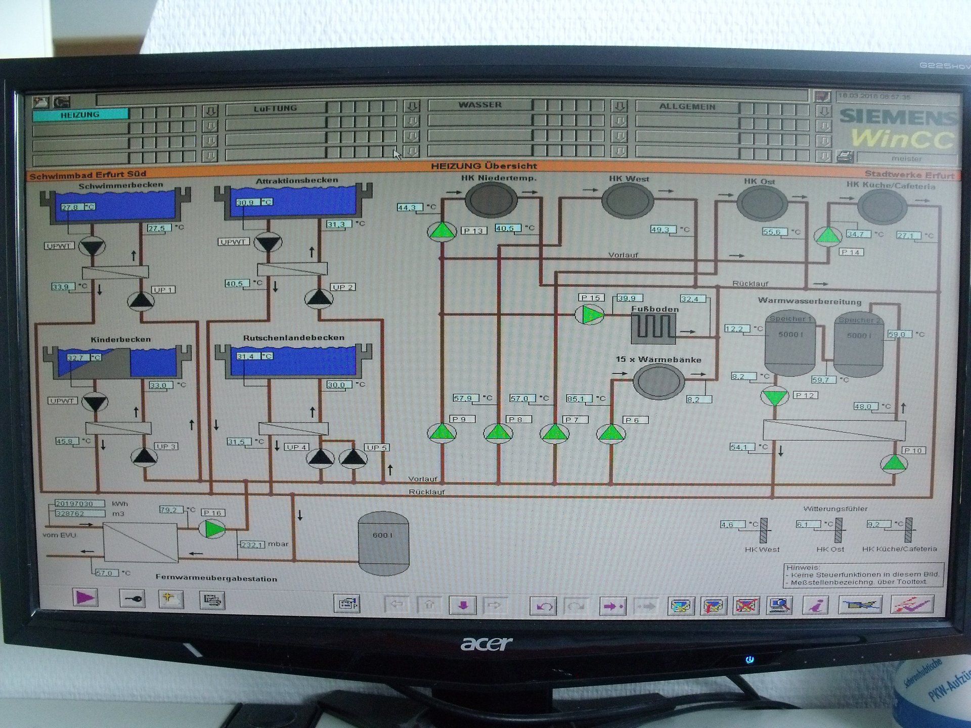
Task: Click the volume counter 328762 m3
Action: [80, 513]
